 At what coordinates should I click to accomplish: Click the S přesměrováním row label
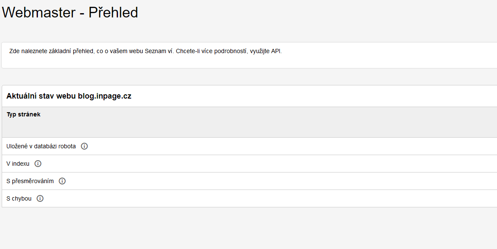30,181
